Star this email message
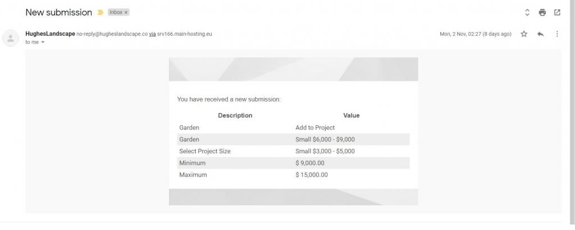The image size is (575, 230). point(524,34)
